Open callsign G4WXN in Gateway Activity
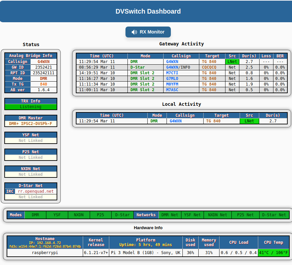The width and height of the screenshot is (292, 265). point(172,61)
